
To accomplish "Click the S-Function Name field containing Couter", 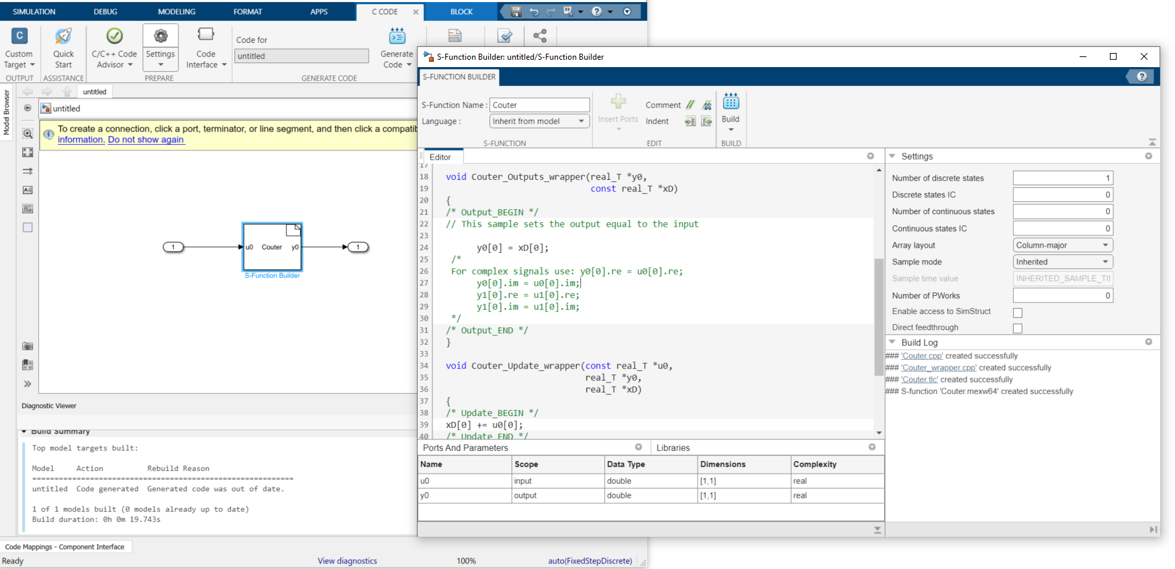I will click(x=539, y=105).
